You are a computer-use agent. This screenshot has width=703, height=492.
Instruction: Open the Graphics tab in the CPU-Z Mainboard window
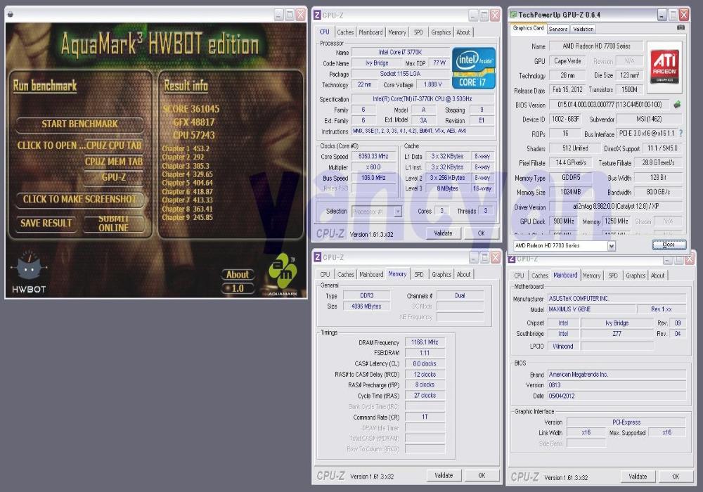pyautogui.click(x=636, y=276)
